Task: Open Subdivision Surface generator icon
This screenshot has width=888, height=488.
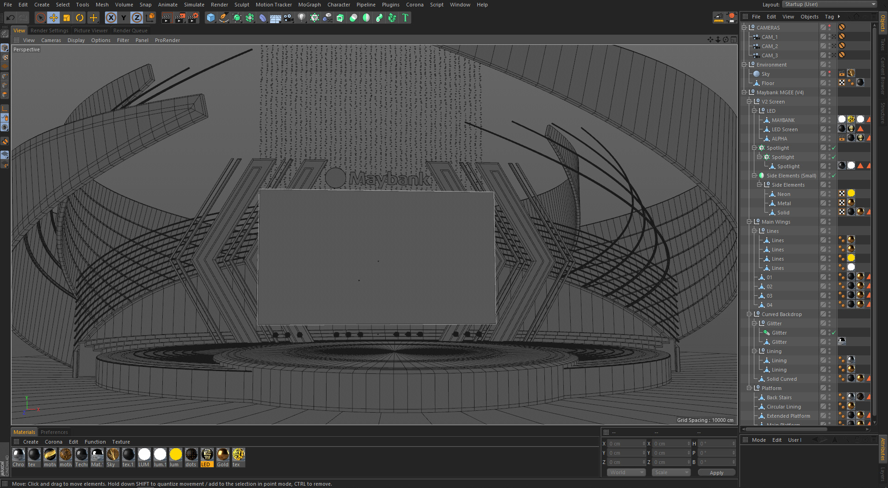Action: pos(237,18)
